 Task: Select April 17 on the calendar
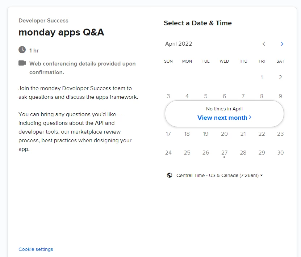click(168, 134)
